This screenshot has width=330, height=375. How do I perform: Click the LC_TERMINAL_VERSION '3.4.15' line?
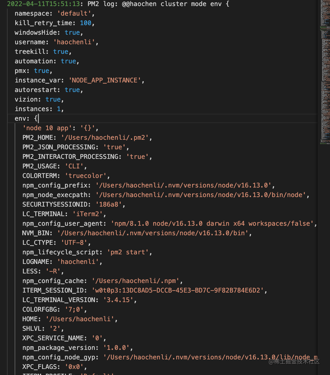click(x=79, y=300)
